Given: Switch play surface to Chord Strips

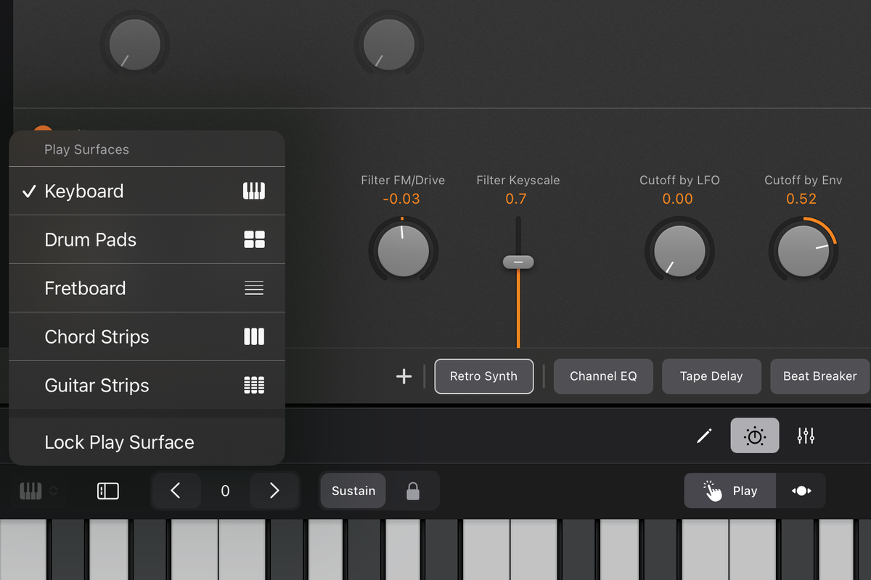Looking at the screenshot, I should (x=97, y=336).
